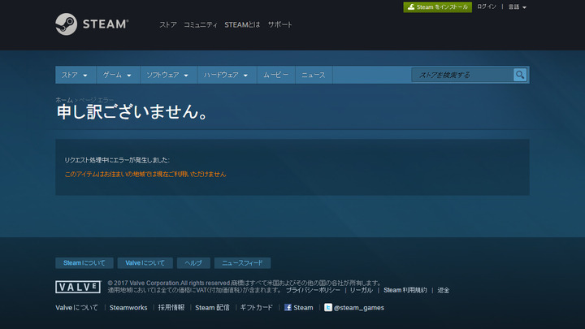
Task: Click the ホーム breadcrumb link
Action: click(64, 100)
